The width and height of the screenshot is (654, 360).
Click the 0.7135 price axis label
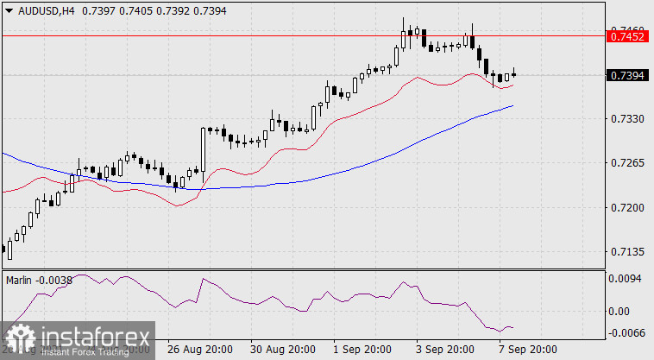point(626,253)
